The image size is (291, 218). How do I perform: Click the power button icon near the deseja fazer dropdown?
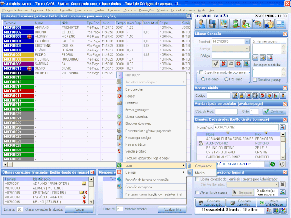[x=282, y=164]
